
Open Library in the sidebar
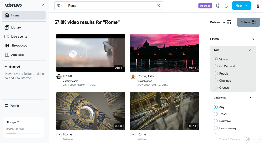coord(16,28)
